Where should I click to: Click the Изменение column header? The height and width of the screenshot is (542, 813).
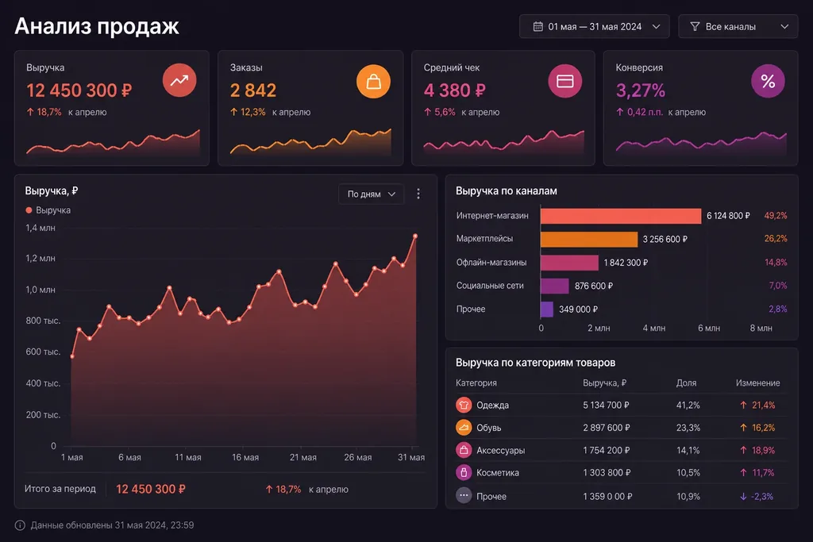[757, 383]
